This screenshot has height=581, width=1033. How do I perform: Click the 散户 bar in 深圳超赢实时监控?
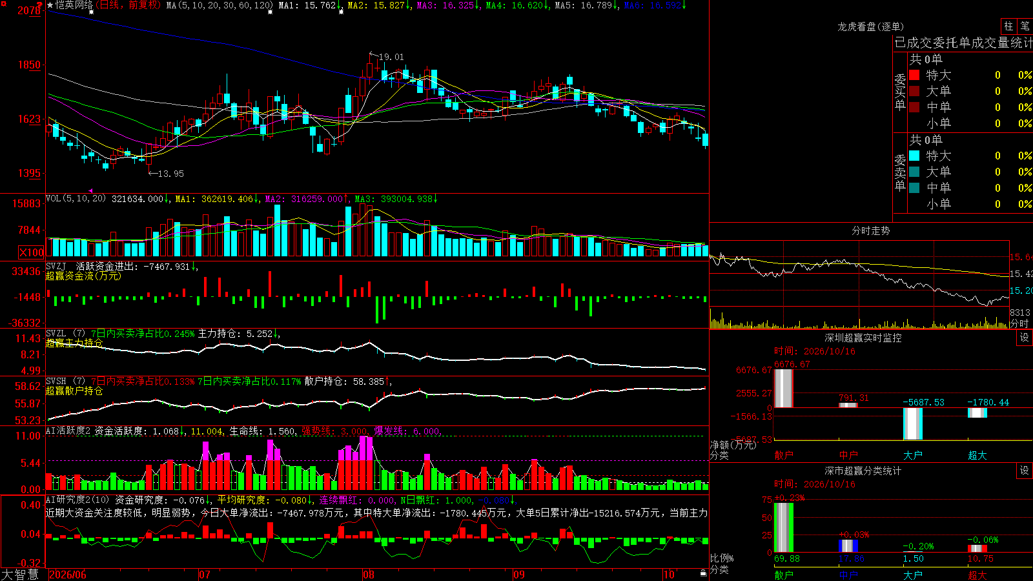pyautogui.click(x=783, y=388)
